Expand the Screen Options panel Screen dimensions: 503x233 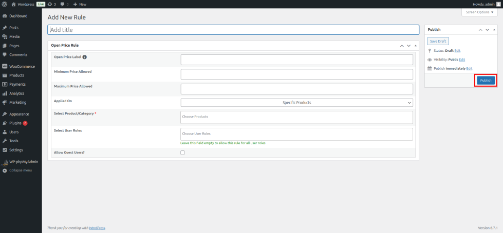pyautogui.click(x=480, y=12)
